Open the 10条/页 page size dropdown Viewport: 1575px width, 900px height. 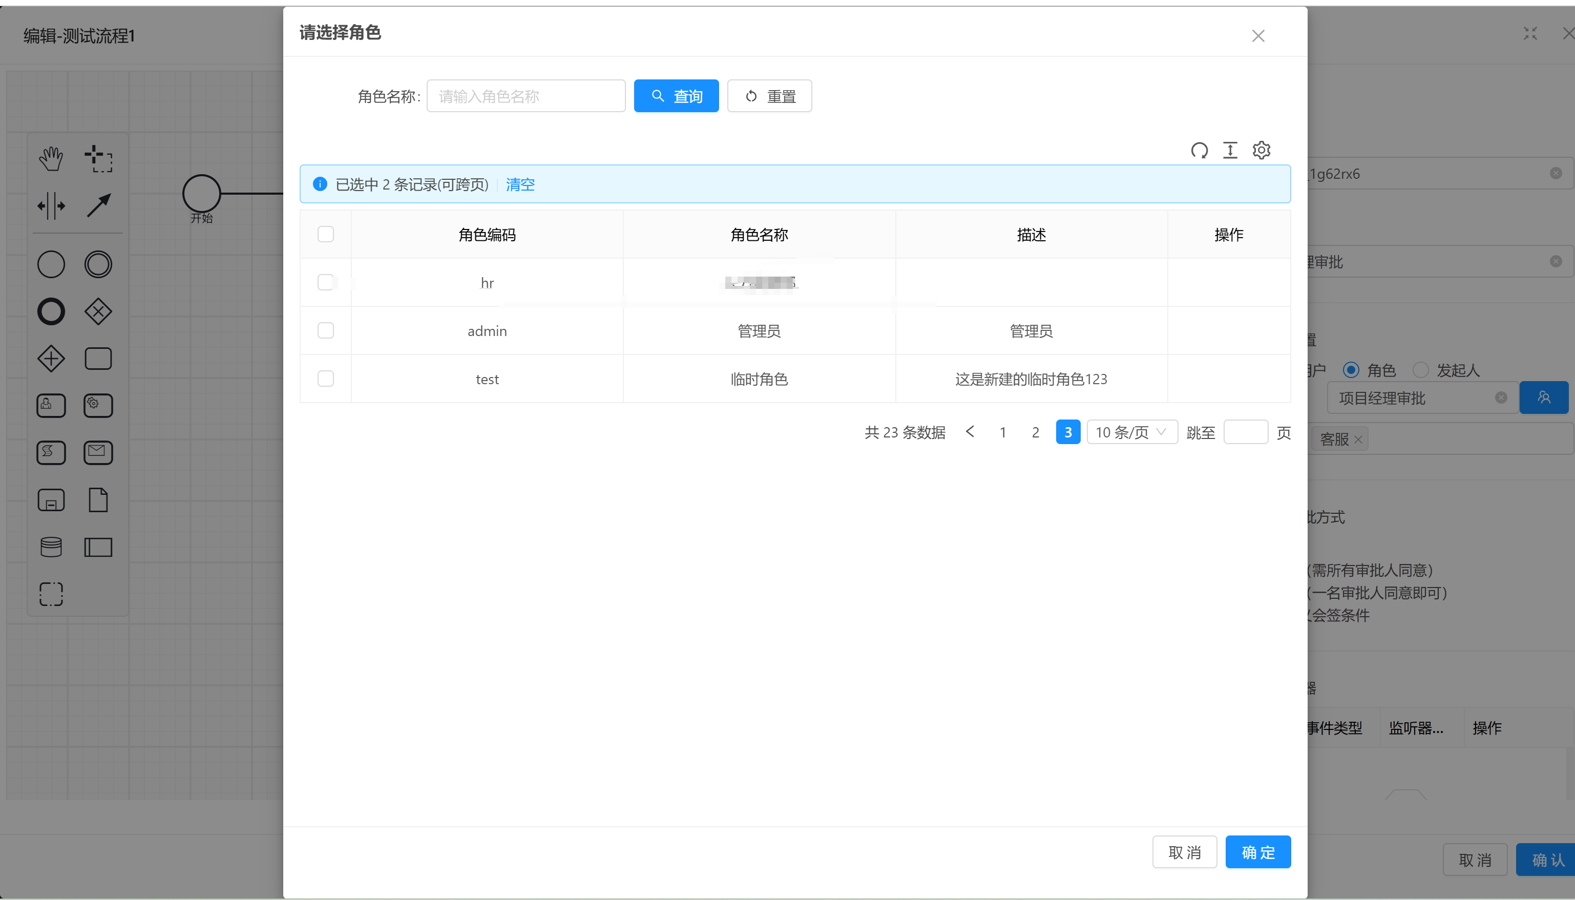point(1132,431)
